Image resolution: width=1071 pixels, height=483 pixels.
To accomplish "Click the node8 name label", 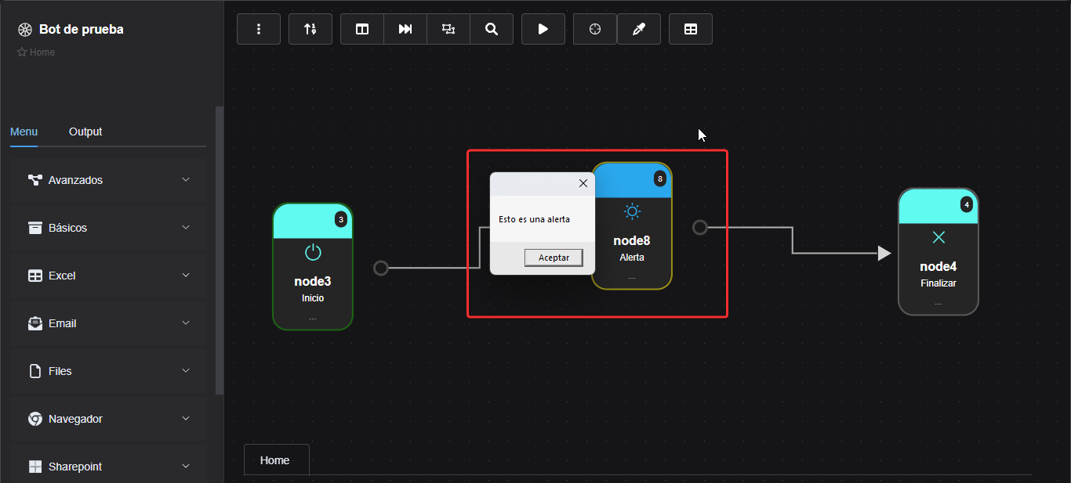I will (x=632, y=240).
